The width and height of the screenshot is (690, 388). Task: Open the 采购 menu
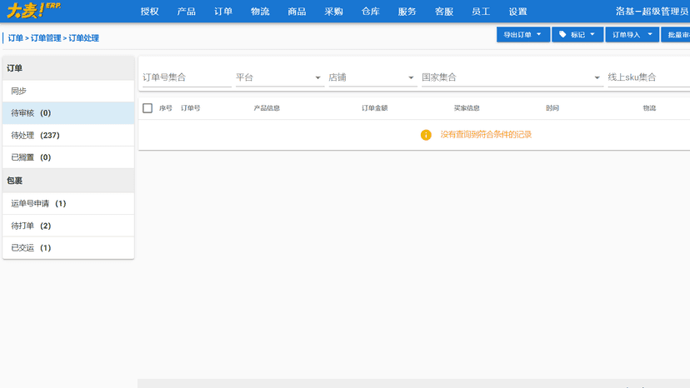[333, 12]
